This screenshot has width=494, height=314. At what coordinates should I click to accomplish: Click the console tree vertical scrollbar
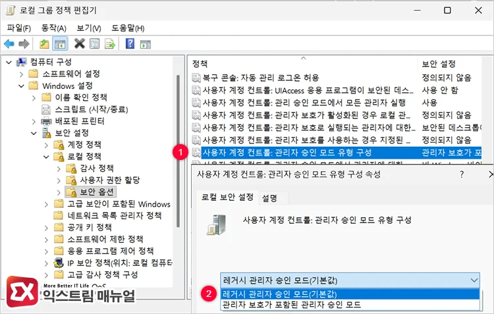[x=178, y=151]
